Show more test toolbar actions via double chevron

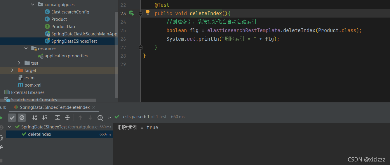(x=109, y=118)
